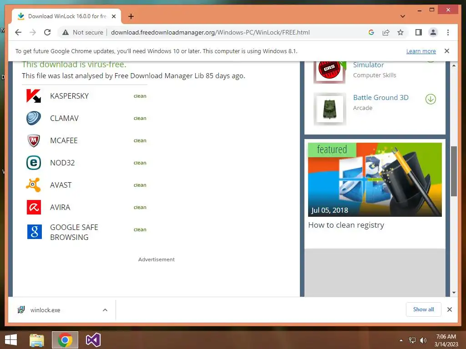Open File Explorer from taskbar
Image resolution: width=466 pixels, height=349 pixels.
point(36,340)
